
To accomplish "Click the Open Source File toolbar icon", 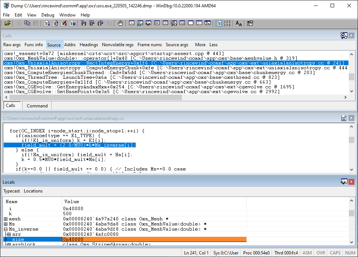I will pyautogui.click(x=7, y=23).
